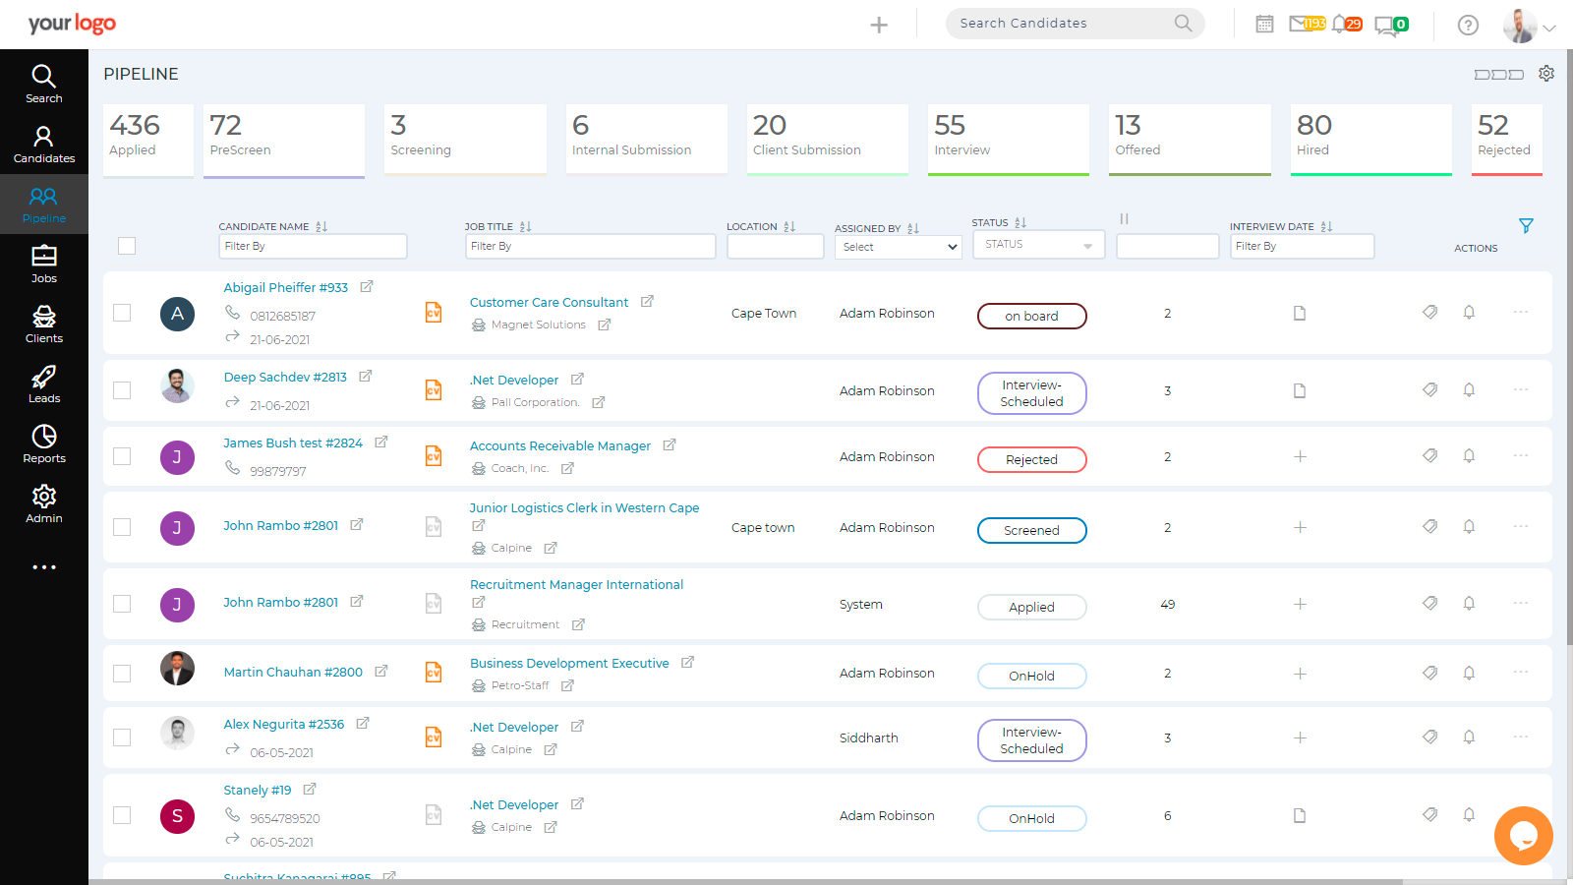Open Assigned By select dropdown
1573x885 pixels.
898,247
